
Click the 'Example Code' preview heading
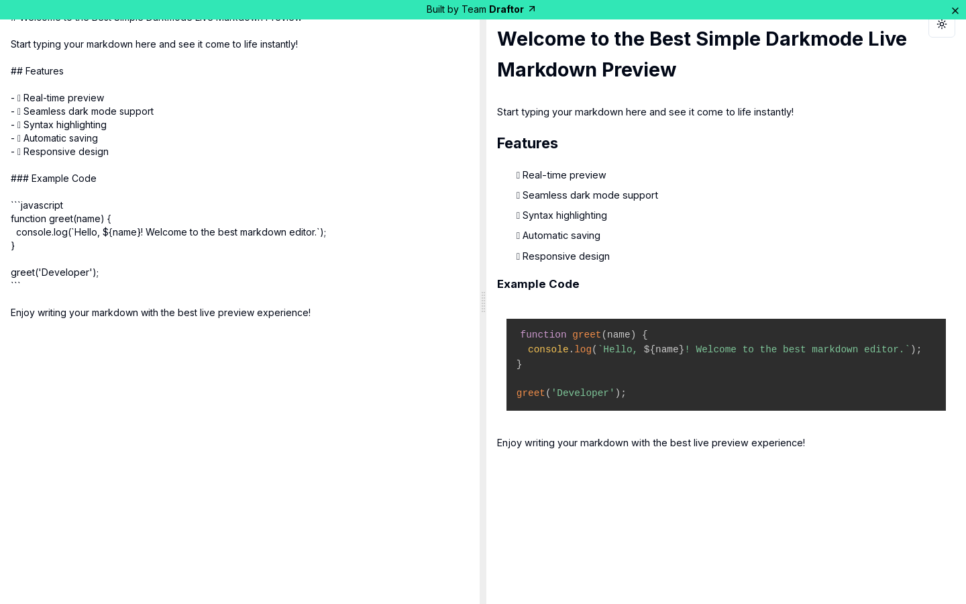pyautogui.click(x=538, y=284)
